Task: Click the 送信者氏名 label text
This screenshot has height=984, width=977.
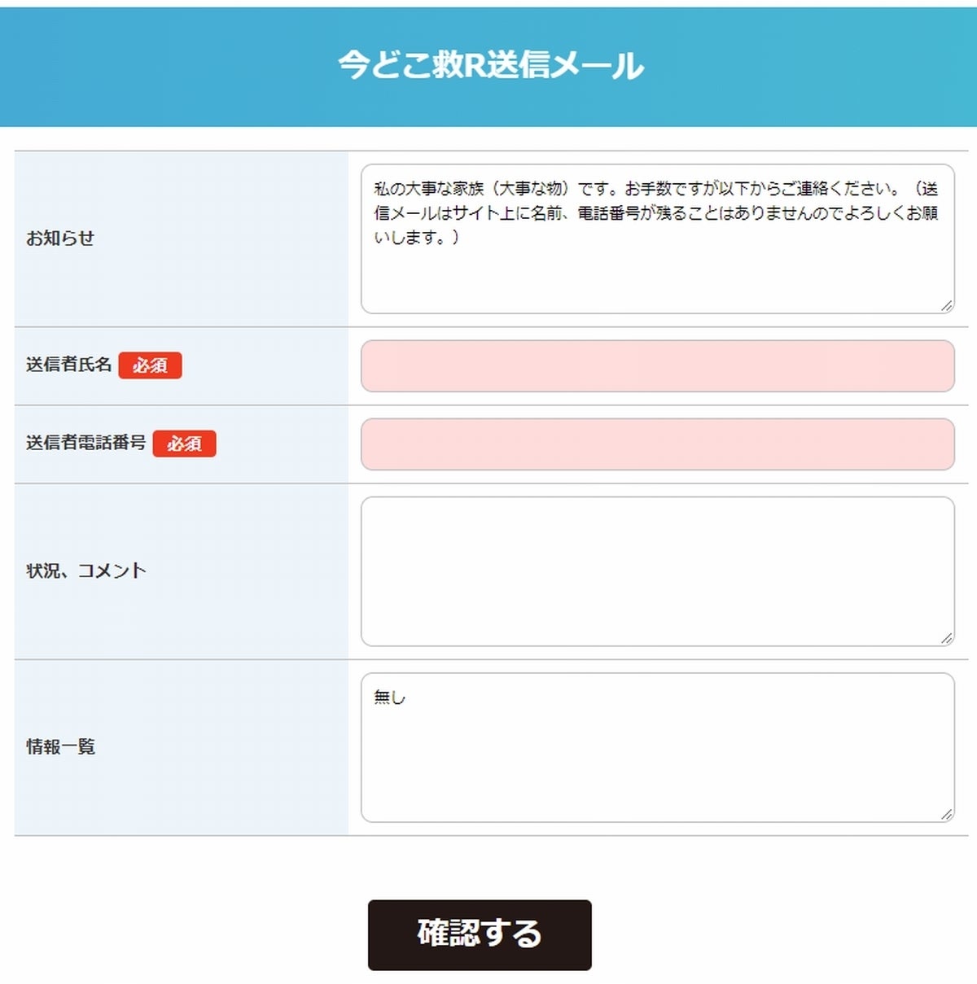Action: (68, 365)
